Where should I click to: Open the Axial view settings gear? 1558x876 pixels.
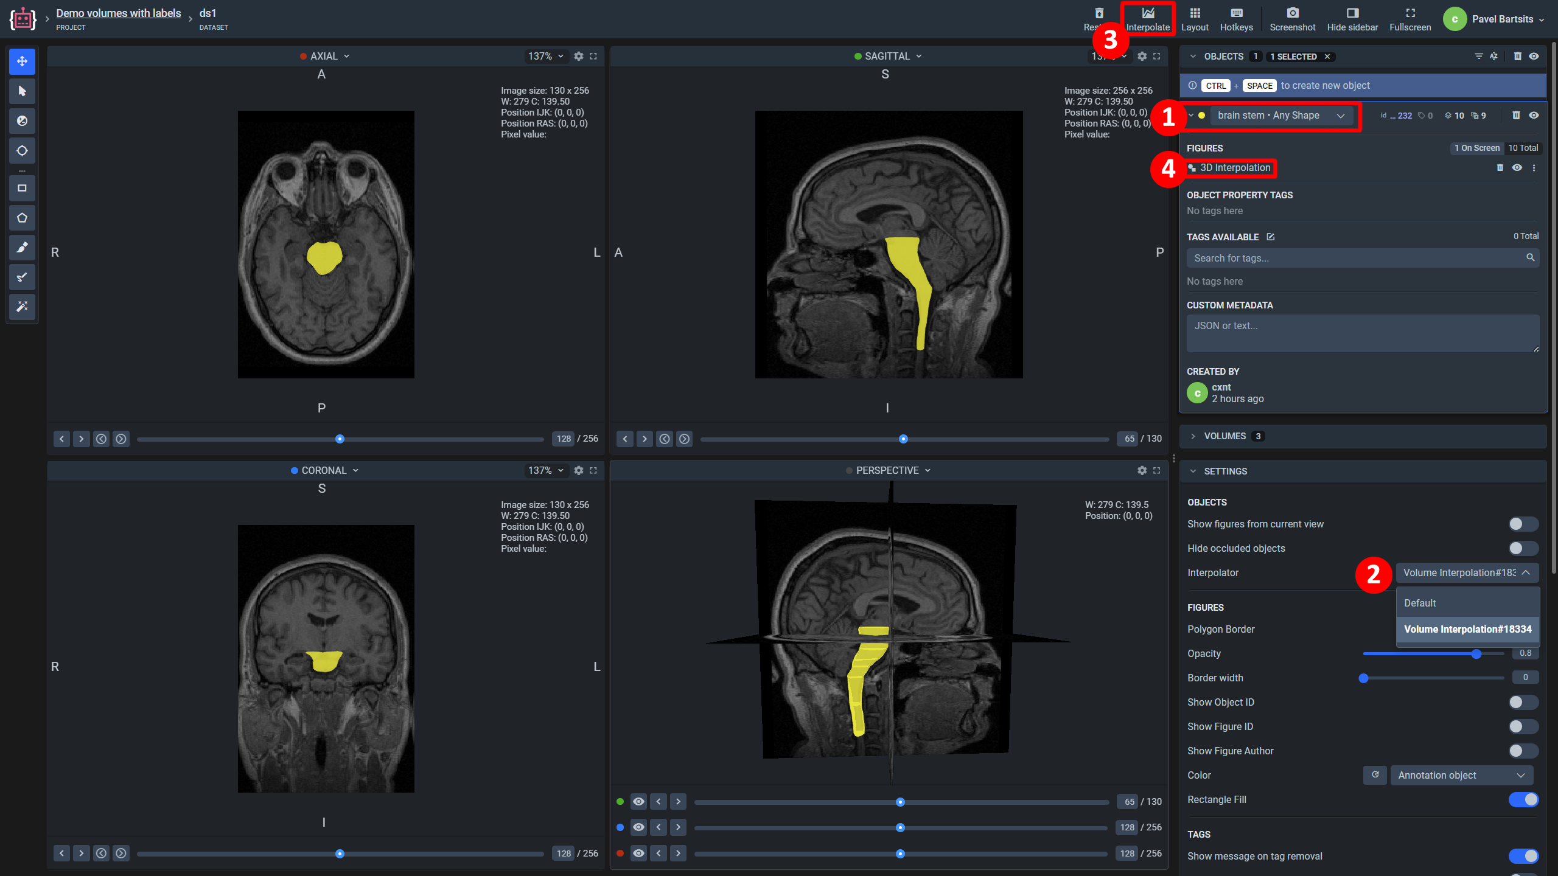(578, 56)
